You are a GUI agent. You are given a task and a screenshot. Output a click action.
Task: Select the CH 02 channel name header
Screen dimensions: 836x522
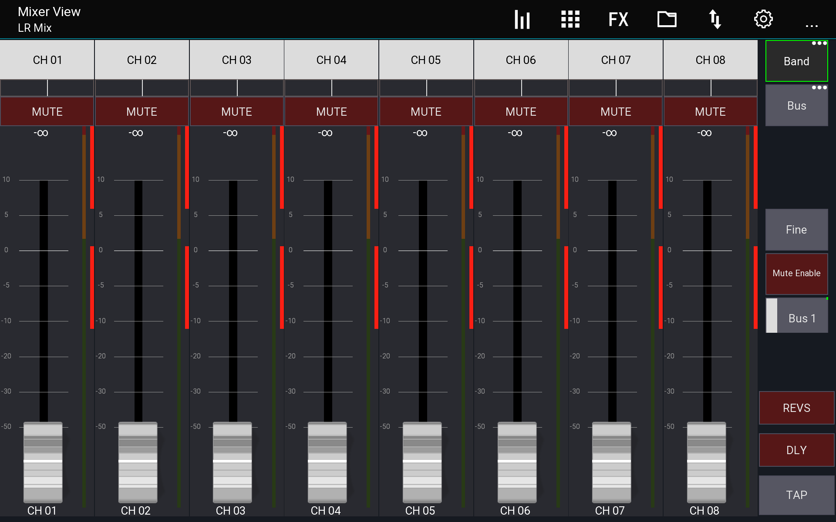pos(142,60)
